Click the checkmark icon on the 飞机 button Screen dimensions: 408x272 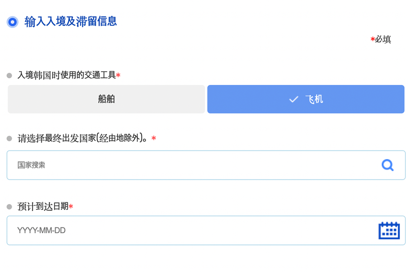click(293, 99)
